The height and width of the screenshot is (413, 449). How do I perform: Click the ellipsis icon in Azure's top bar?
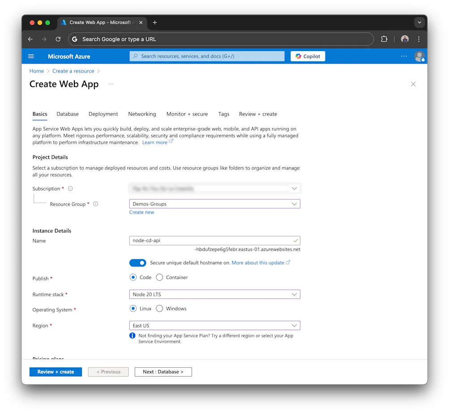coord(404,56)
